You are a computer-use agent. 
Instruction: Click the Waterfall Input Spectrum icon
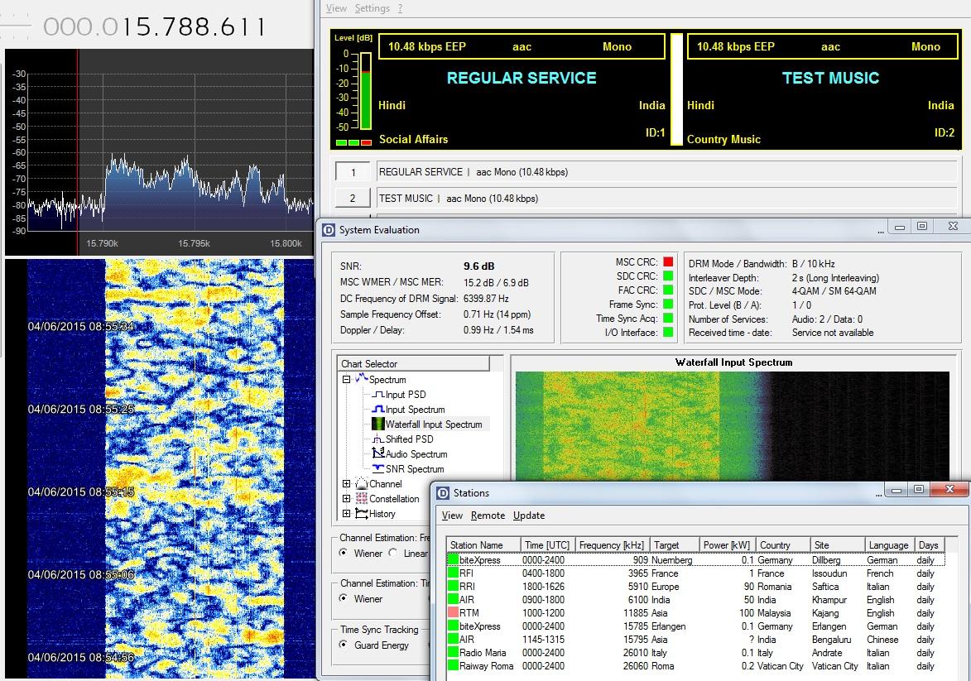378,424
